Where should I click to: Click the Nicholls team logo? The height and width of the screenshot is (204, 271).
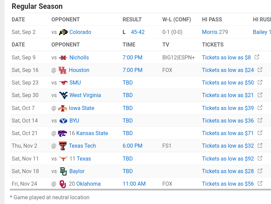coord(63,58)
